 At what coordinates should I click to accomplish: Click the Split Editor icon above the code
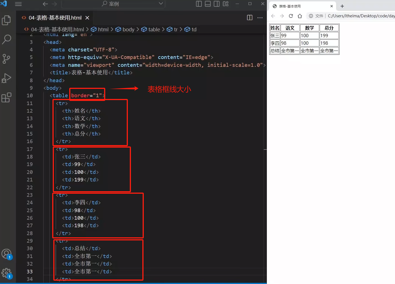pos(249,17)
